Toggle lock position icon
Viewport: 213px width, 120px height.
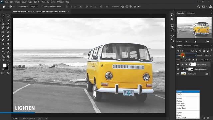(189, 60)
